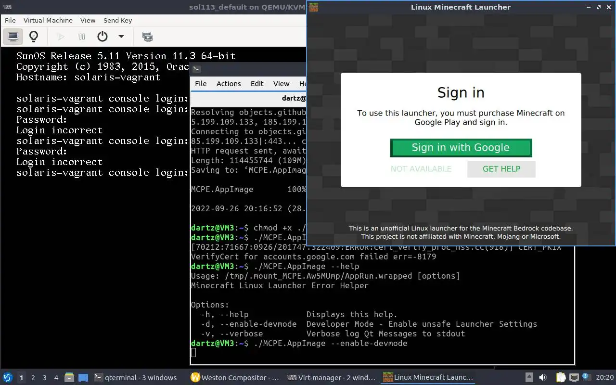Activate Linux Minecraft Launcher taskbar entry

click(427, 377)
